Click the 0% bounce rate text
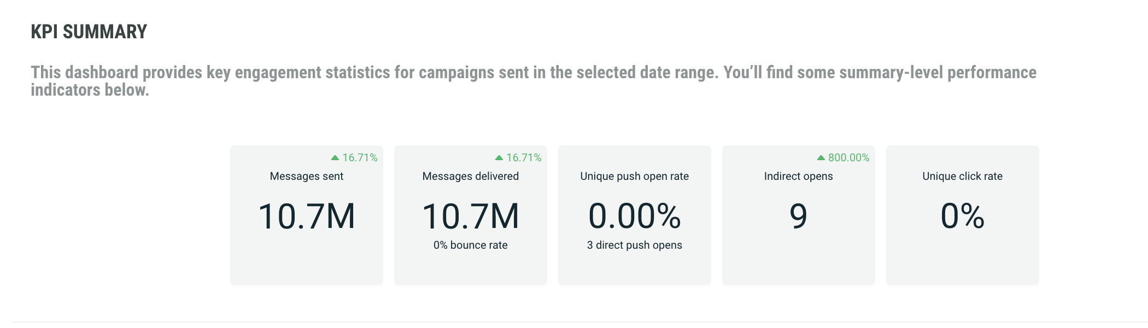 [x=471, y=245]
